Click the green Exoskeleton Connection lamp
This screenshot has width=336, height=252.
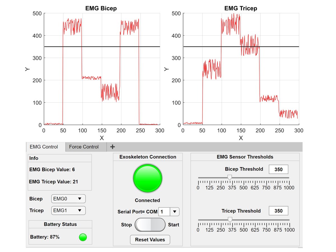tap(148, 178)
